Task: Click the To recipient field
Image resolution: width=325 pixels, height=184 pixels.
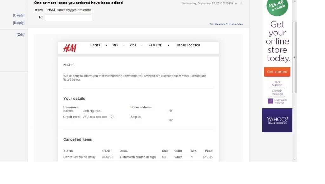Action: pyautogui.click(x=69, y=18)
